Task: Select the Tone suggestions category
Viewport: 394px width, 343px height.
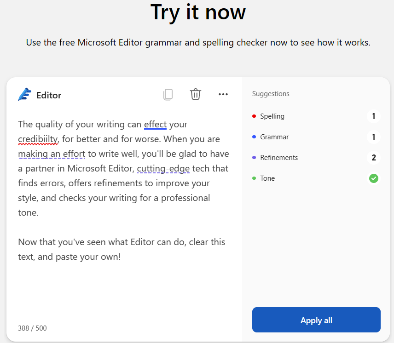Action: pyautogui.click(x=316, y=178)
